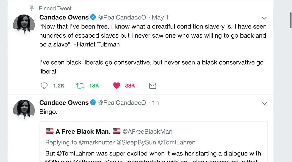
Task: Open the May 1 tweet timestamp
Action: click(160, 17)
